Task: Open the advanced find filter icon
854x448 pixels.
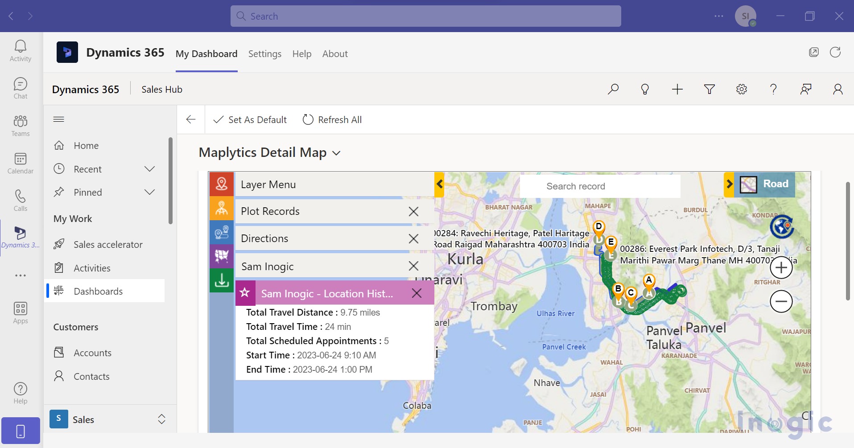Action: 710,89
